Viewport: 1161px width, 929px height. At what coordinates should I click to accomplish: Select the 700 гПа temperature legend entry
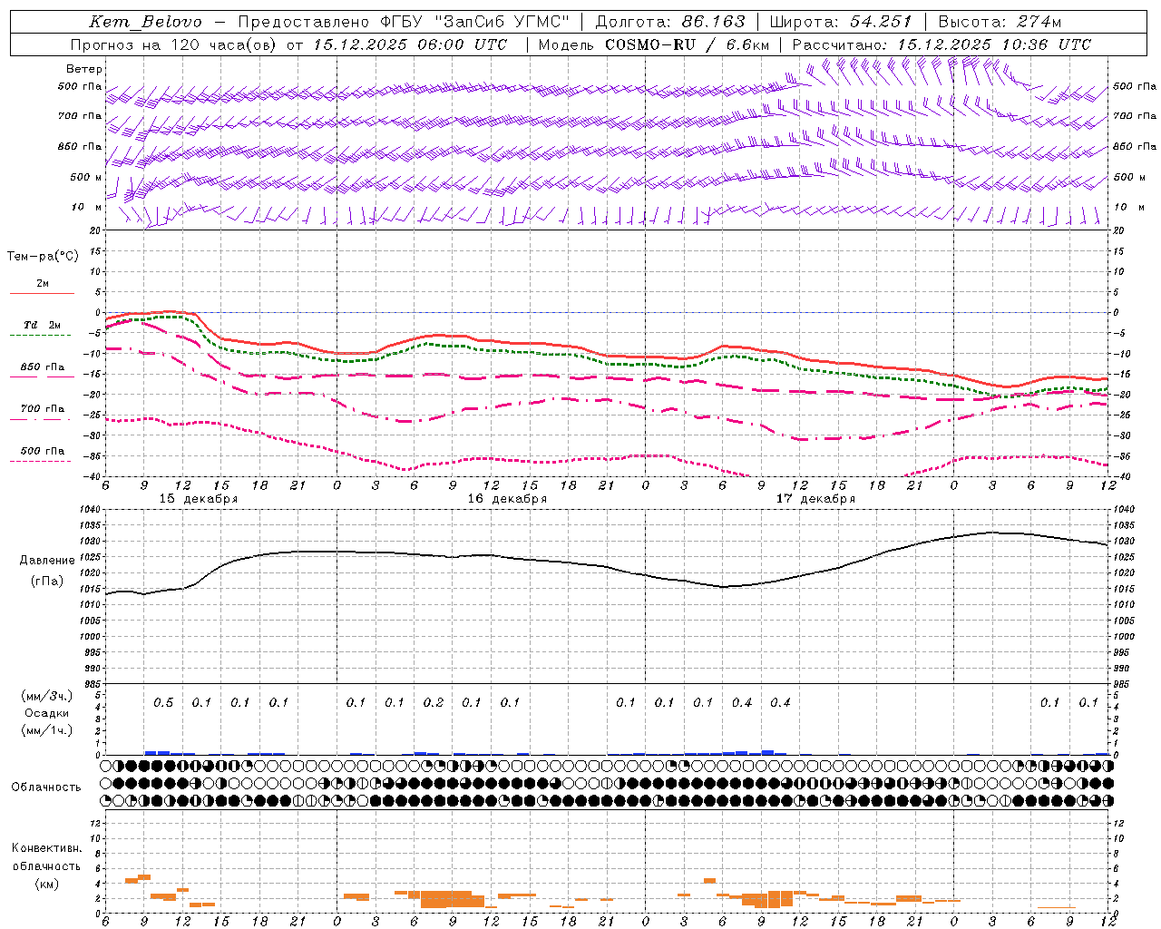42,410
